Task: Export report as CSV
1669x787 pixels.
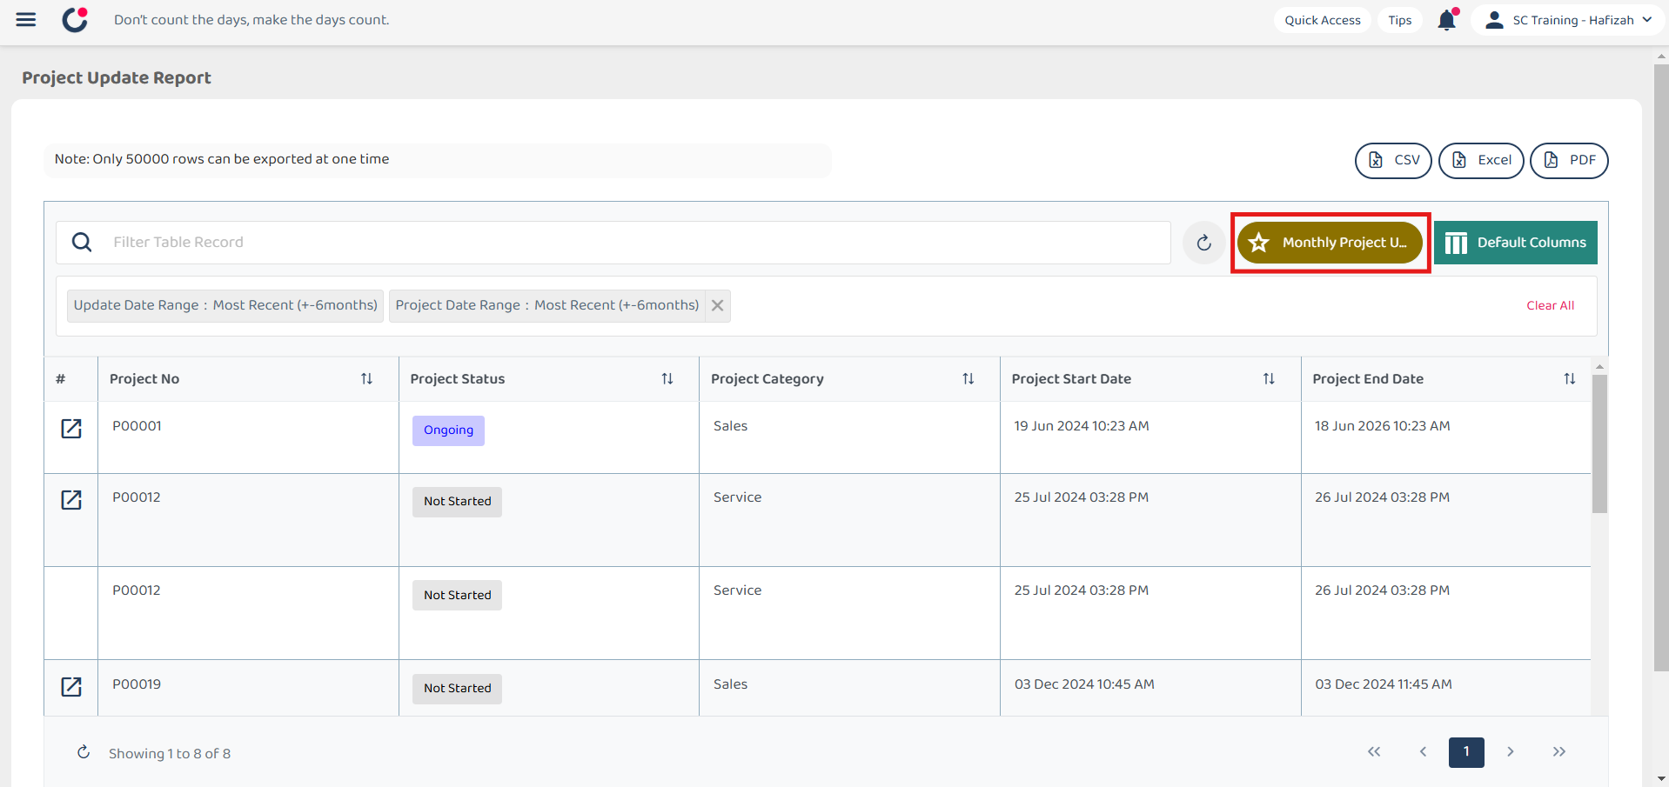Action: point(1393,161)
